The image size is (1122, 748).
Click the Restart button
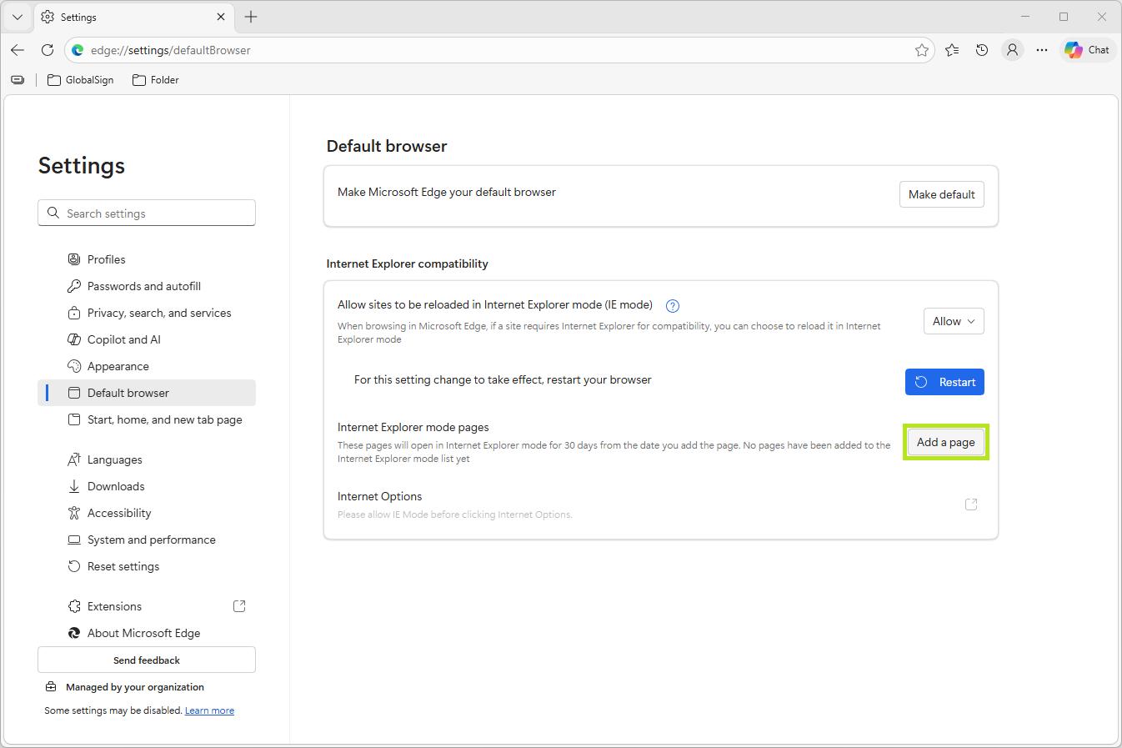tap(944, 382)
